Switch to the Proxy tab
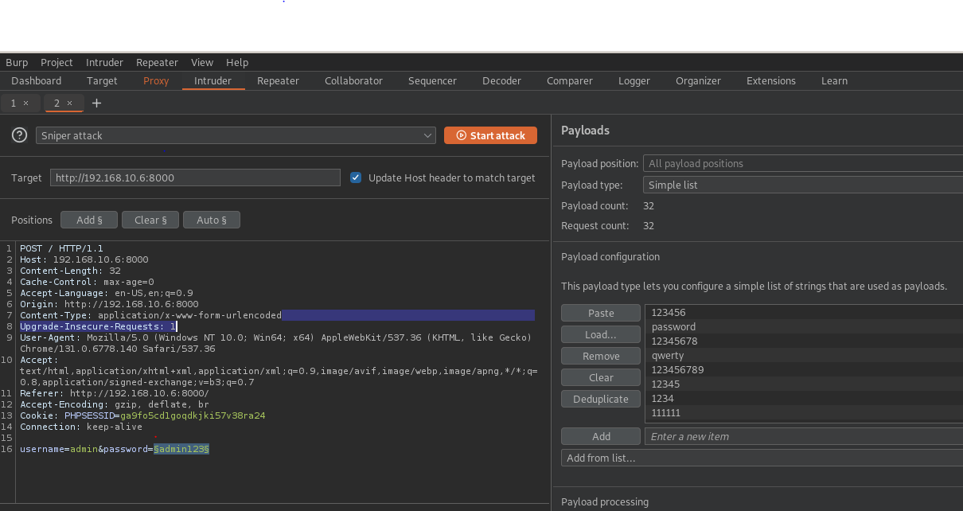This screenshot has width=963, height=511. [x=156, y=80]
